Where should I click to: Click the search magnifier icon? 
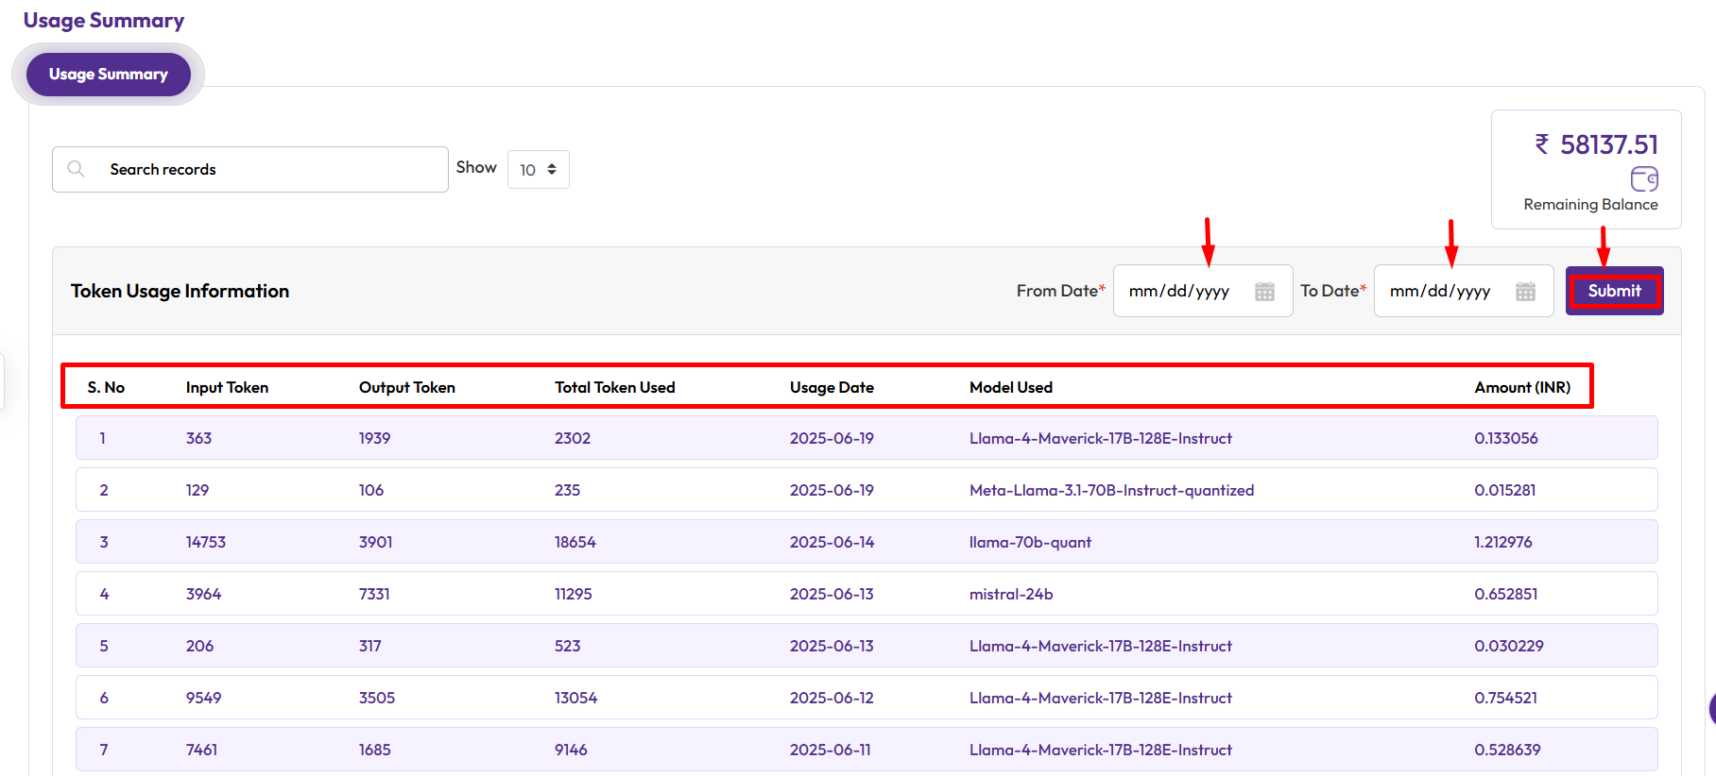77,169
